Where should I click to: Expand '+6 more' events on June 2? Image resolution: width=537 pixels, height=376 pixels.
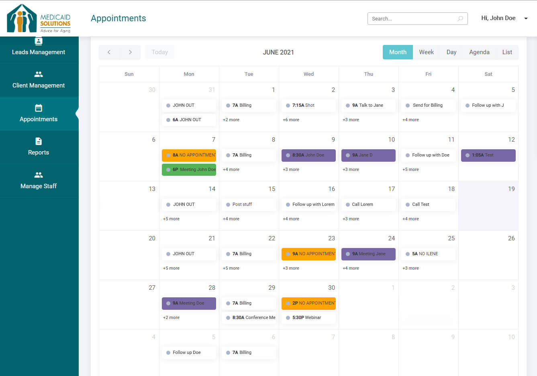tap(291, 120)
